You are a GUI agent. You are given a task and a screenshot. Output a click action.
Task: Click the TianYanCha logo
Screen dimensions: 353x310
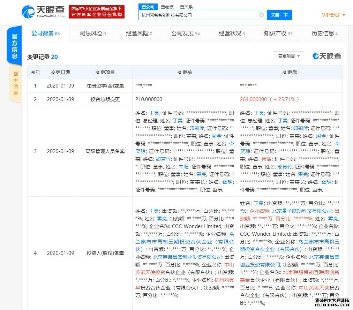(43, 12)
